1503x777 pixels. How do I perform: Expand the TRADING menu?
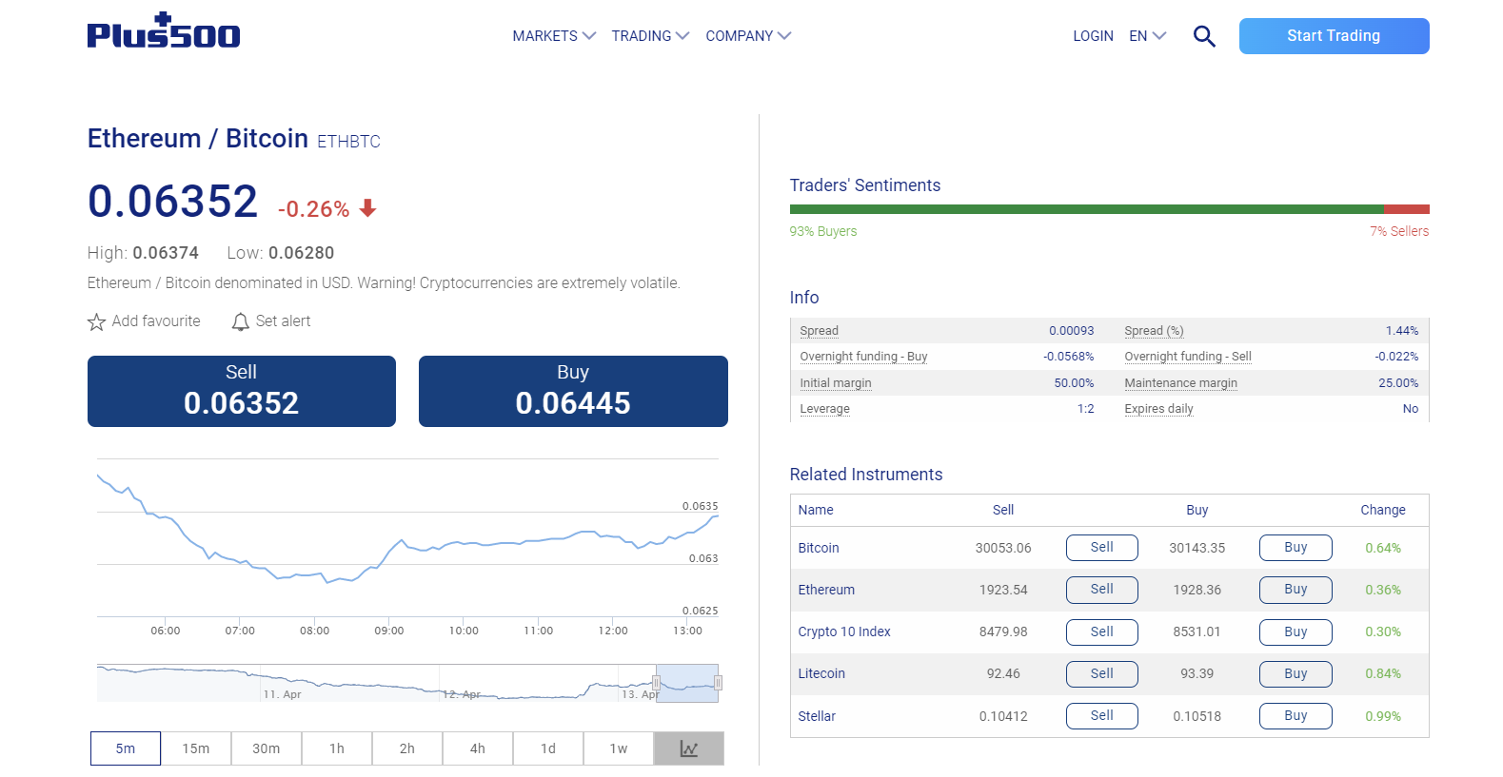click(x=650, y=36)
